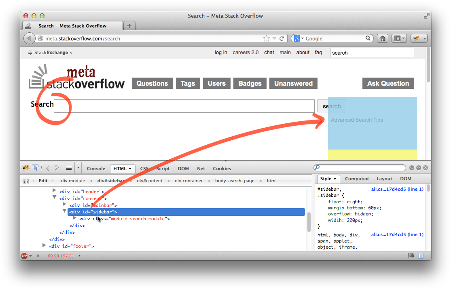Screen dimensions: 451x289
Task: Reload the page using the URL bar icon
Action: [x=282, y=38]
